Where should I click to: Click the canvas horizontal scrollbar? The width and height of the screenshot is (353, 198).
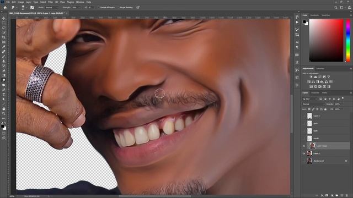pos(156,196)
